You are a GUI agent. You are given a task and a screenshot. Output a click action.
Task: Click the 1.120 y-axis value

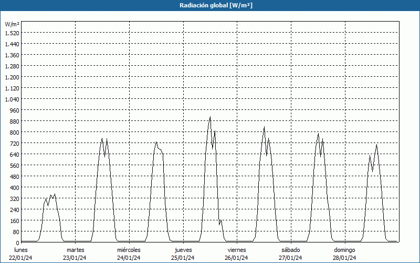pos(12,88)
